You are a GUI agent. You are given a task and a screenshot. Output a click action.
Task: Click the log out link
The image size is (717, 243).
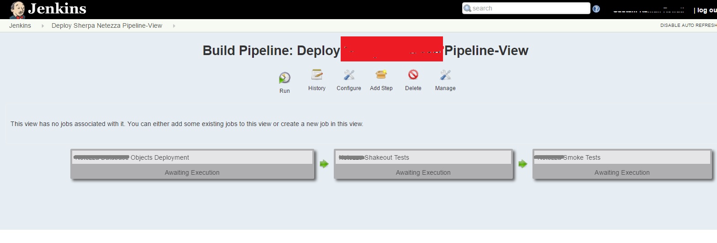point(706,10)
